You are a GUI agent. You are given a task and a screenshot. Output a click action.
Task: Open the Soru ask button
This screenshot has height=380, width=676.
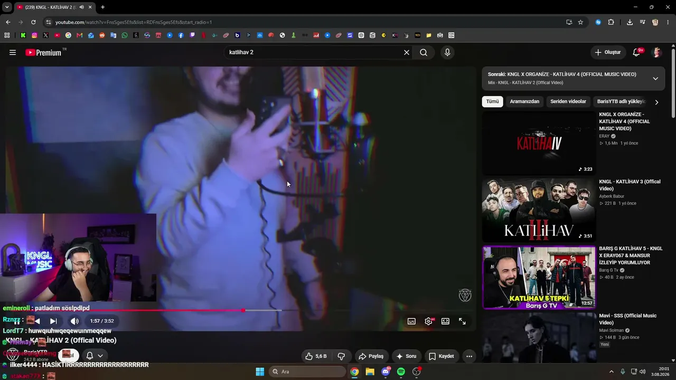(x=406, y=356)
